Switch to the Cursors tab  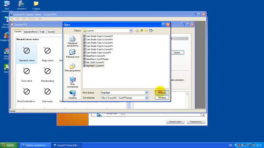(18, 32)
